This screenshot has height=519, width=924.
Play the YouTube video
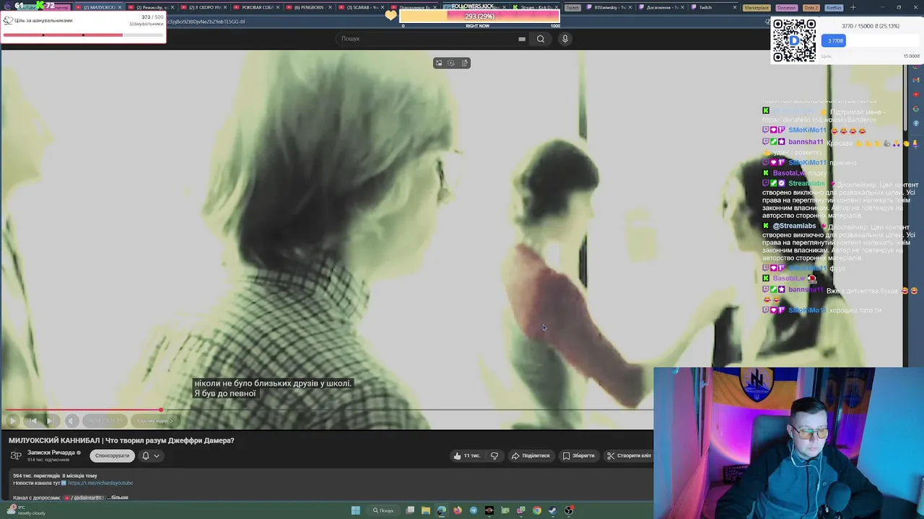pyautogui.click(x=13, y=420)
